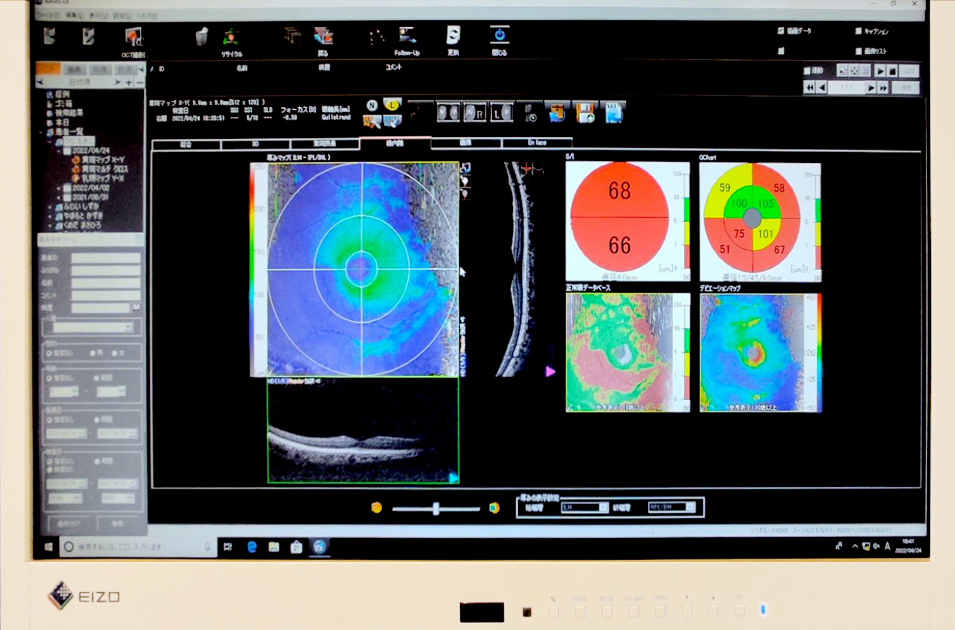Click the refresh update icon
955x630 pixels.
(453, 35)
